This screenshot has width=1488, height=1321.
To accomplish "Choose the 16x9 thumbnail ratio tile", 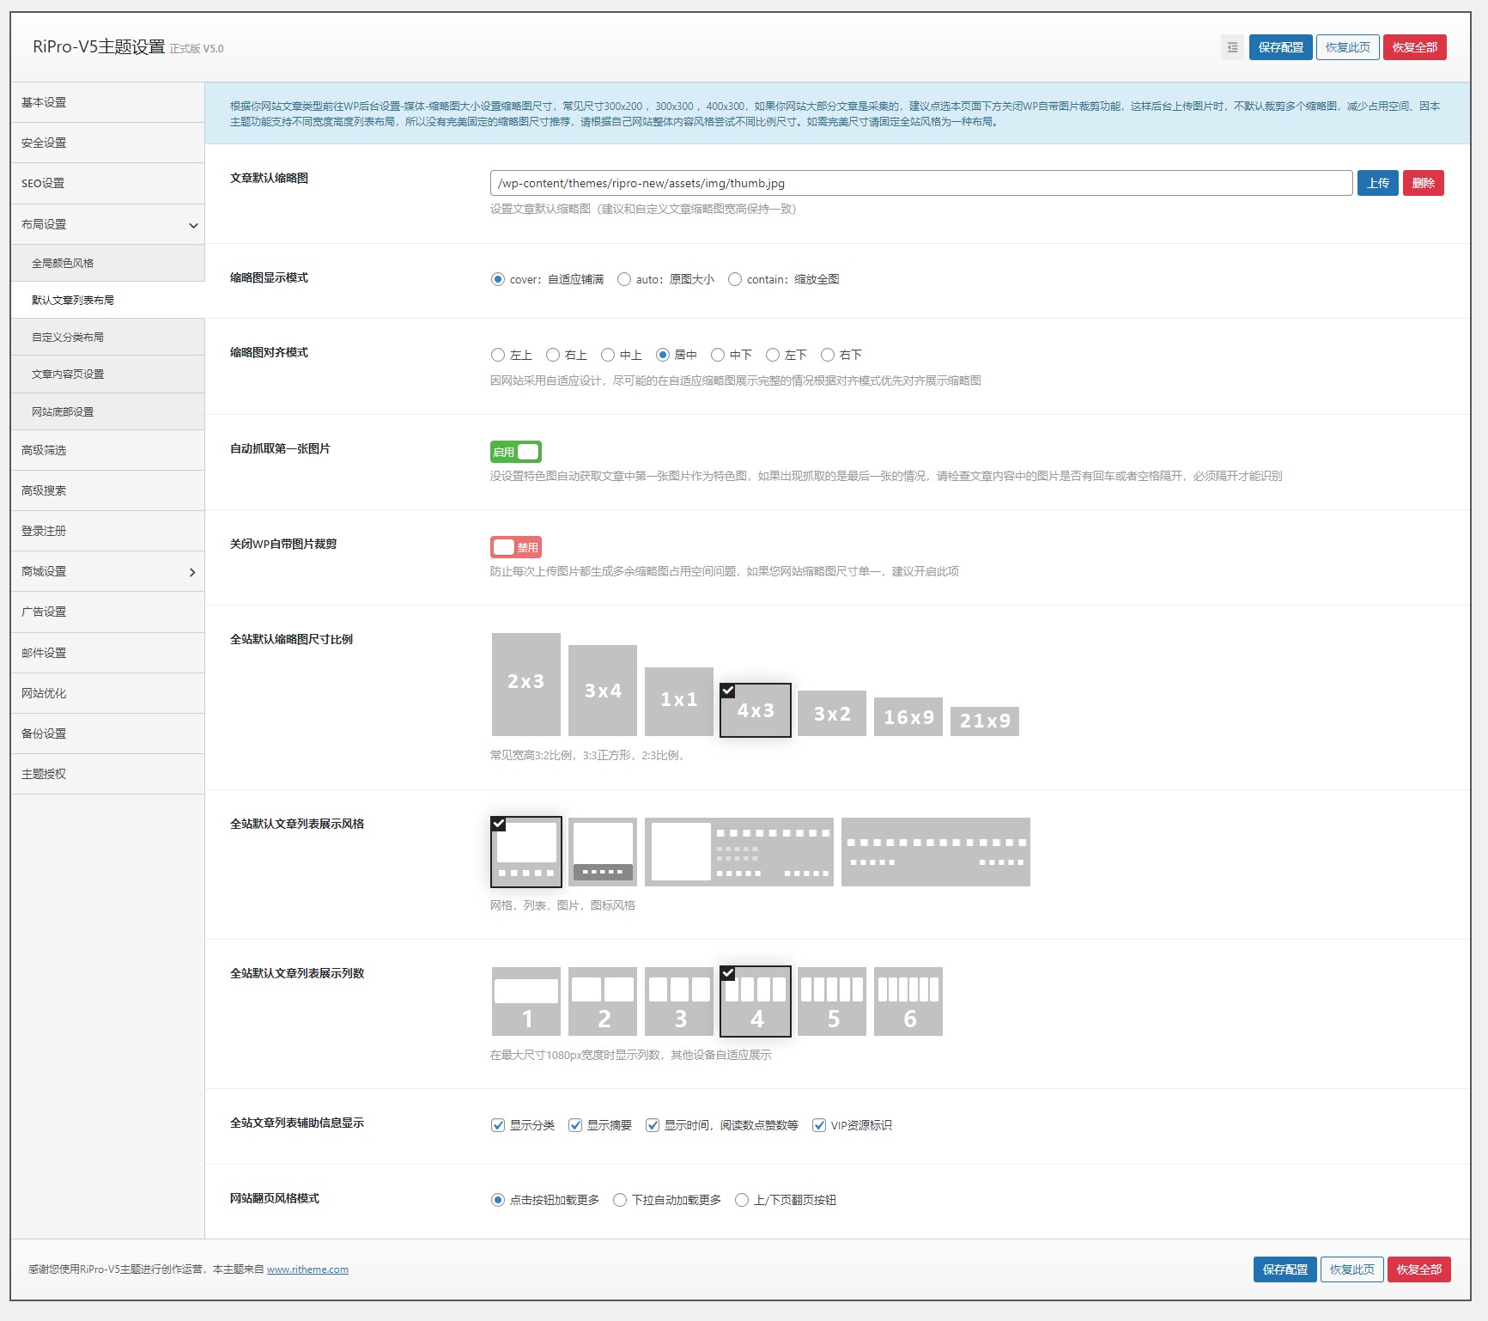I will [x=908, y=716].
